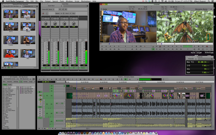Click the Bypass button in Audio Mixer
This screenshot has height=135, width=216.
pos(58,13)
